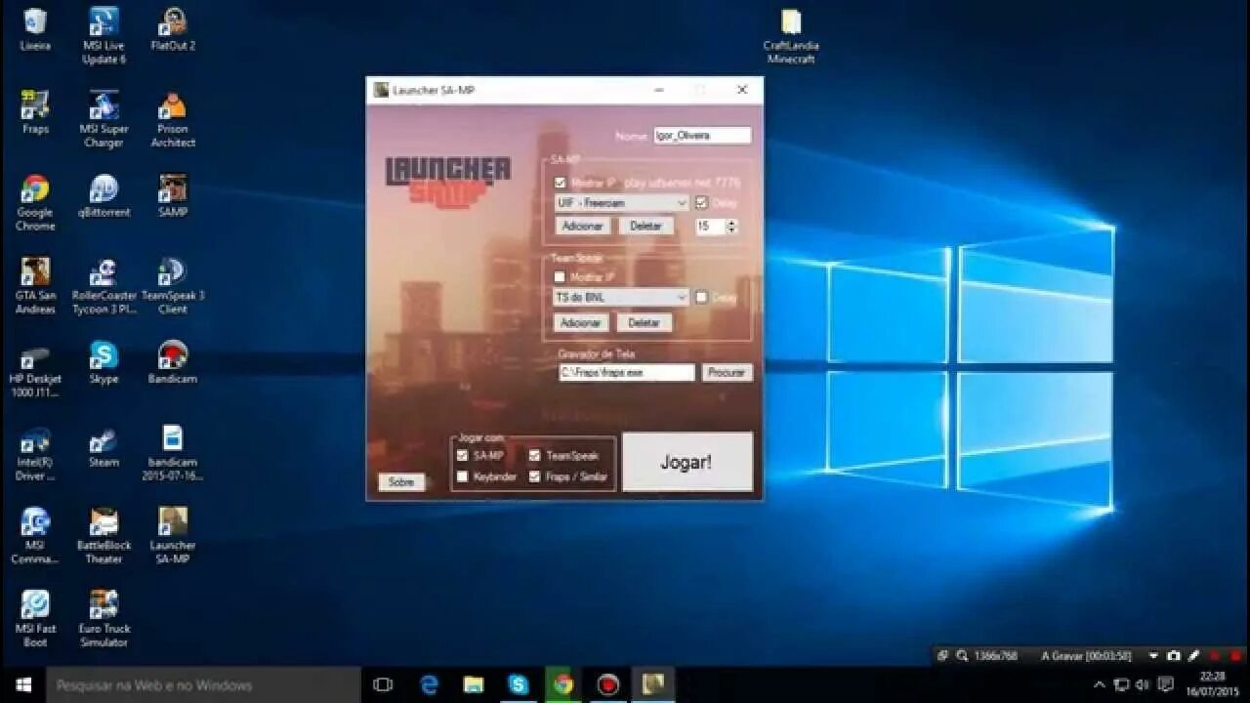Enable TeamSpeak Delay checkbox

pyautogui.click(x=701, y=298)
